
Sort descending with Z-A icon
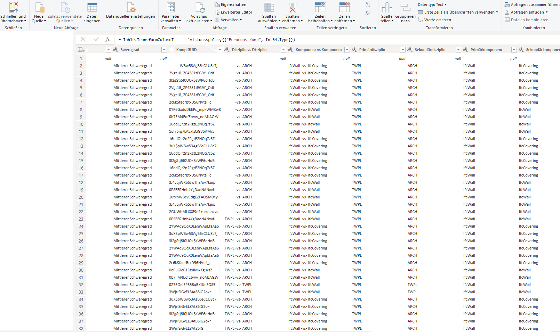(368, 12)
